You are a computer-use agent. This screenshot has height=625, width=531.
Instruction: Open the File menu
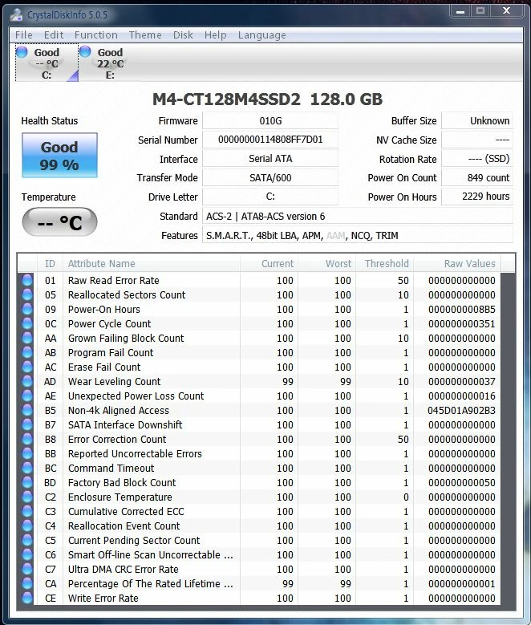[23, 35]
